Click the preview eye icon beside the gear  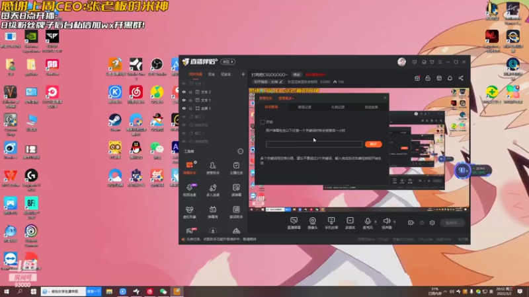point(422,222)
